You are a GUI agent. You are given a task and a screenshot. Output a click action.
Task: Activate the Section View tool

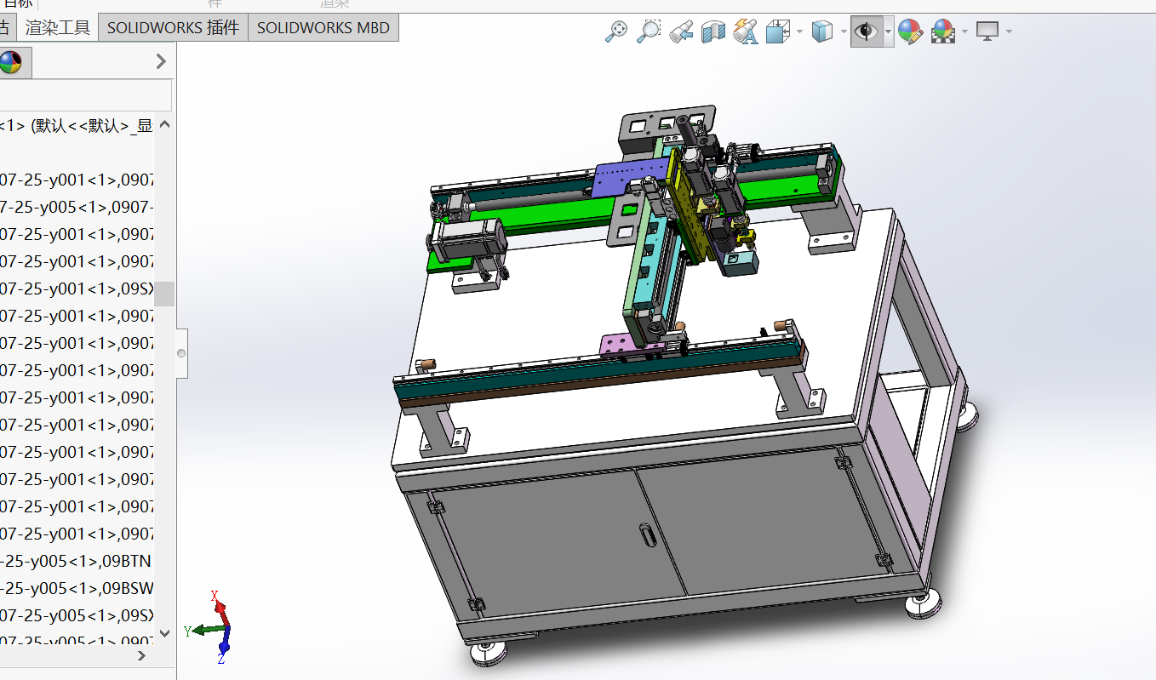pos(712,32)
